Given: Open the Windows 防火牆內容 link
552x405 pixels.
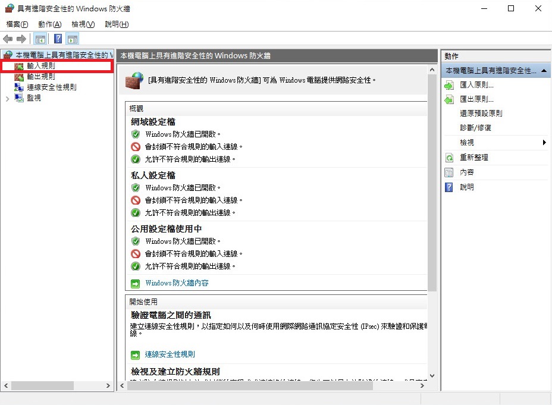Looking at the screenshot, I should point(177,283).
